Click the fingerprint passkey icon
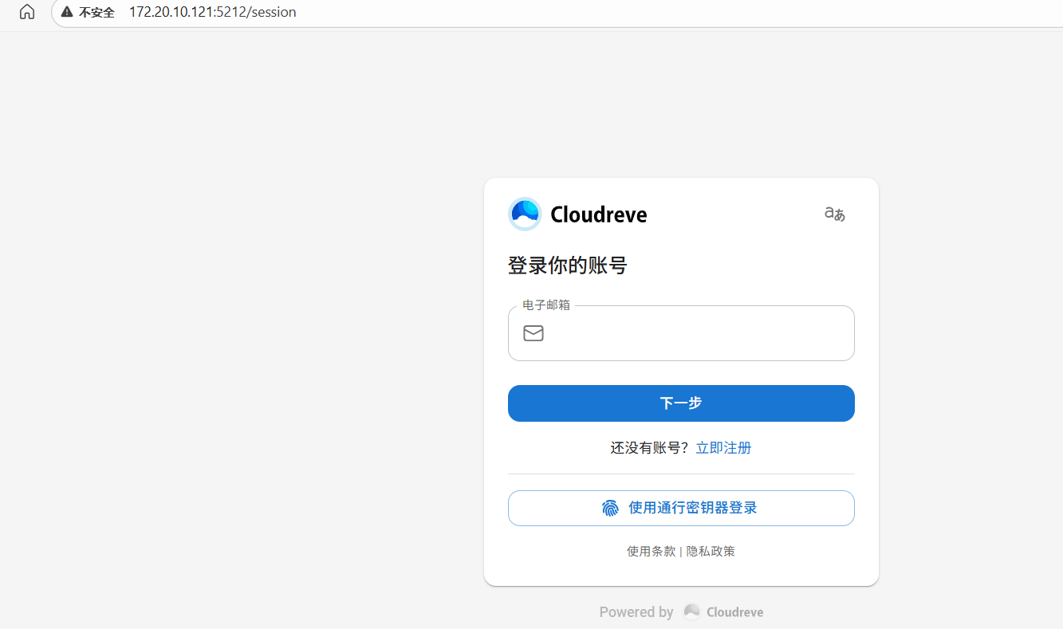 (x=611, y=508)
